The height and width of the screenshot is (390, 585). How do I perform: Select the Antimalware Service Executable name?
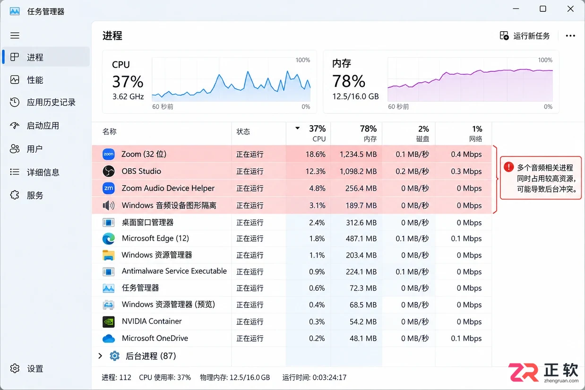[x=174, y=271]
